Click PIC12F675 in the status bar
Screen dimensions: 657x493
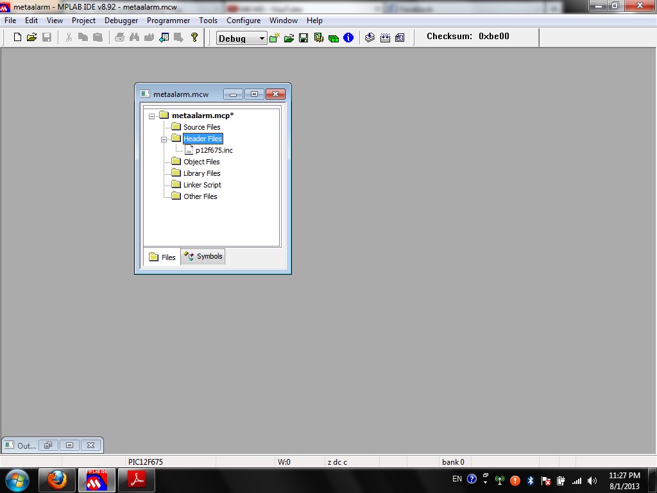[x=146, y=462]
